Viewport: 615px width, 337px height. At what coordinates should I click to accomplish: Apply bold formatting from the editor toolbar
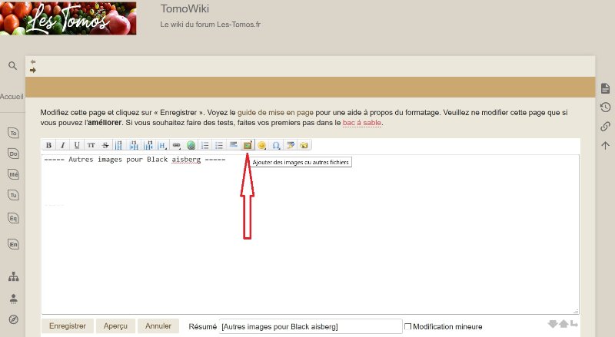tap(48, 145)
